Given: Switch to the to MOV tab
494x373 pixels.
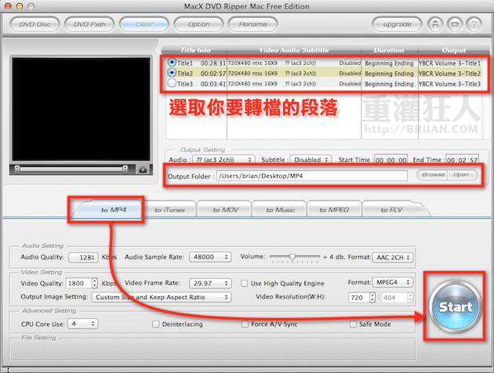Looking at the screenshot, I should [225, 210].
